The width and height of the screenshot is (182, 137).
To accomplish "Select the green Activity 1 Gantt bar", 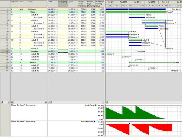I will coord(137,15).
